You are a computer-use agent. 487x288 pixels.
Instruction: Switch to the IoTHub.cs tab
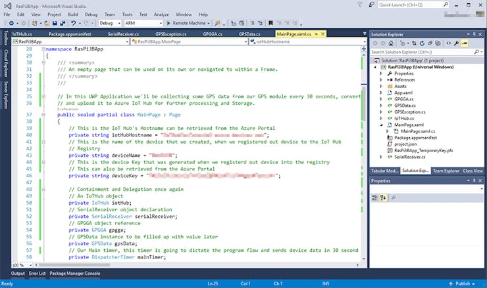point(22,34)
